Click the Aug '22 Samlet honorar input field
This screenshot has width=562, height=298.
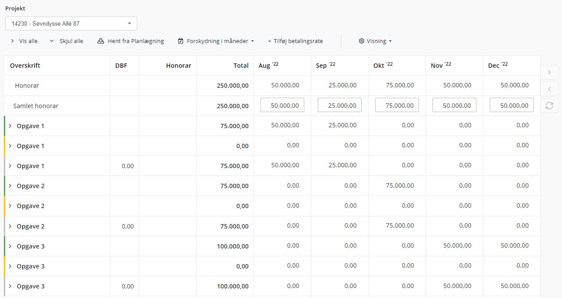pyautogui.click(x=282, y=105)
